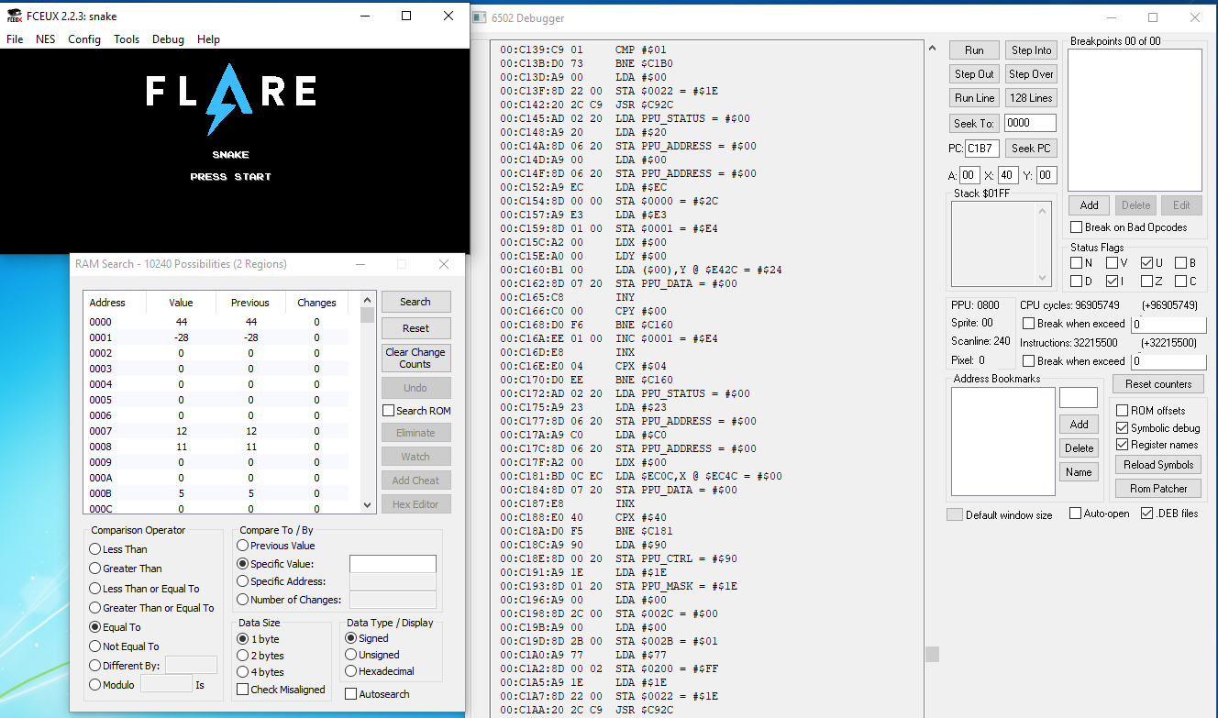1218x718 pixels.
Task: Click the Run Line button
Action: 974,98
